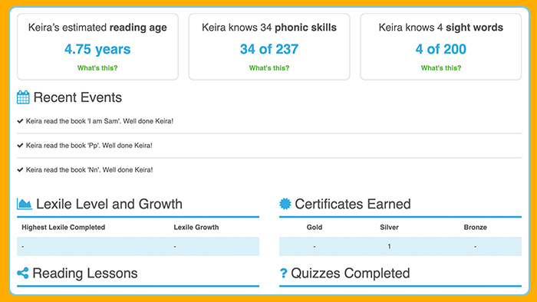Click the Bronze certificates column header
The height and width of the screenshot is (302, 537).
click(476, 228)
